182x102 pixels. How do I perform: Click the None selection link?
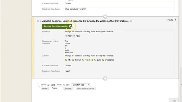53,85
